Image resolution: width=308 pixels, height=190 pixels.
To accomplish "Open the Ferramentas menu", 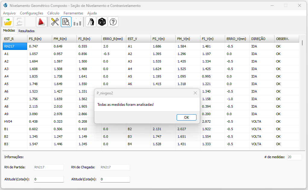I will click(73, 13).
